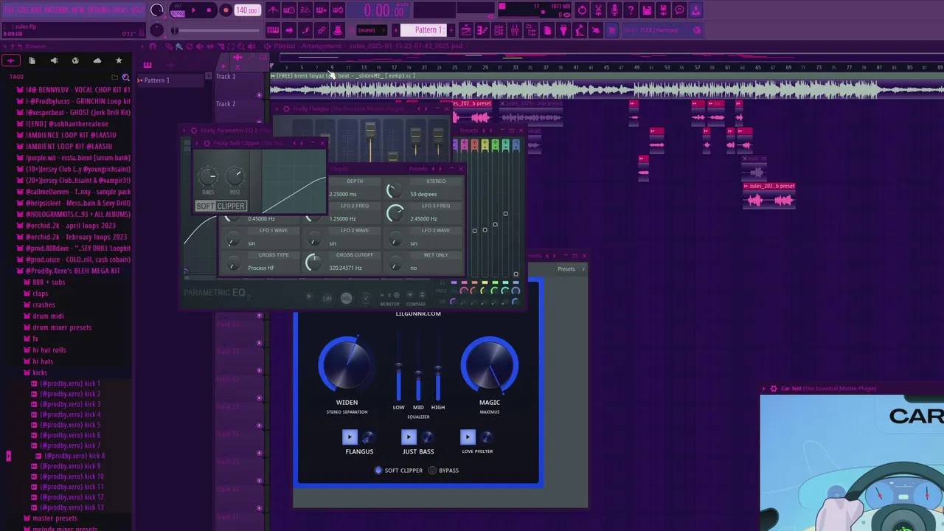This screenshot has width=944, height=531.
Task: Toggle the playlist snap magnet icon
Action: point(153,46)
